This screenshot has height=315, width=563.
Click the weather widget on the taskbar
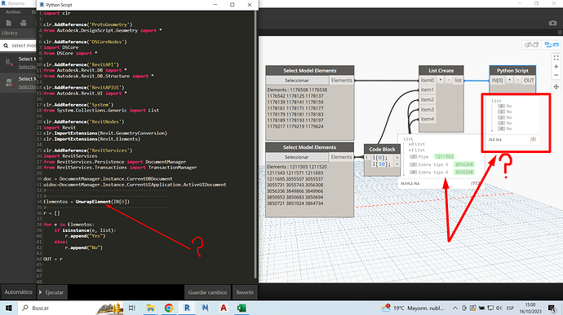pos(413,308)
